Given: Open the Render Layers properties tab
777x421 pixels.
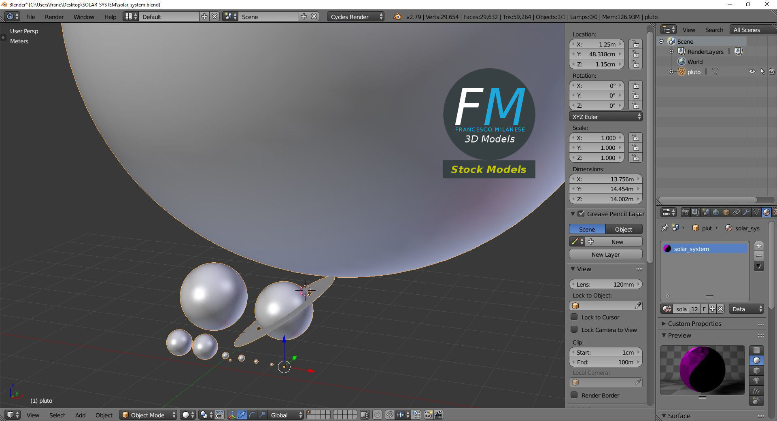Looking at the screenshot, I should pos(696,212).
